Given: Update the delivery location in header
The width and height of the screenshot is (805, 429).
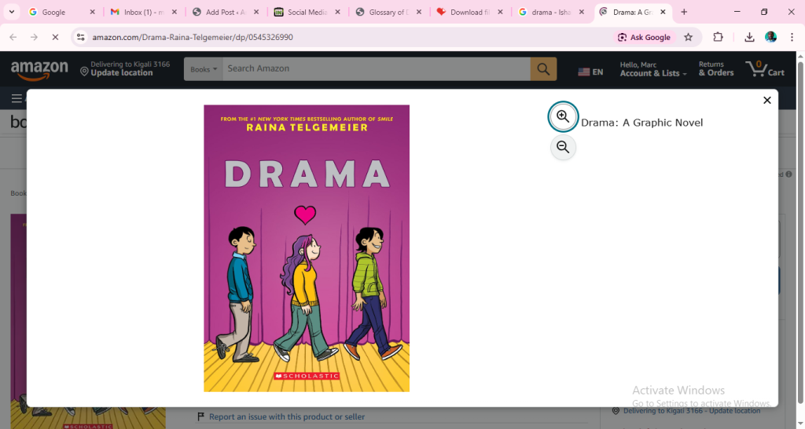Looking at the screenshot, I should pos(125,69).
